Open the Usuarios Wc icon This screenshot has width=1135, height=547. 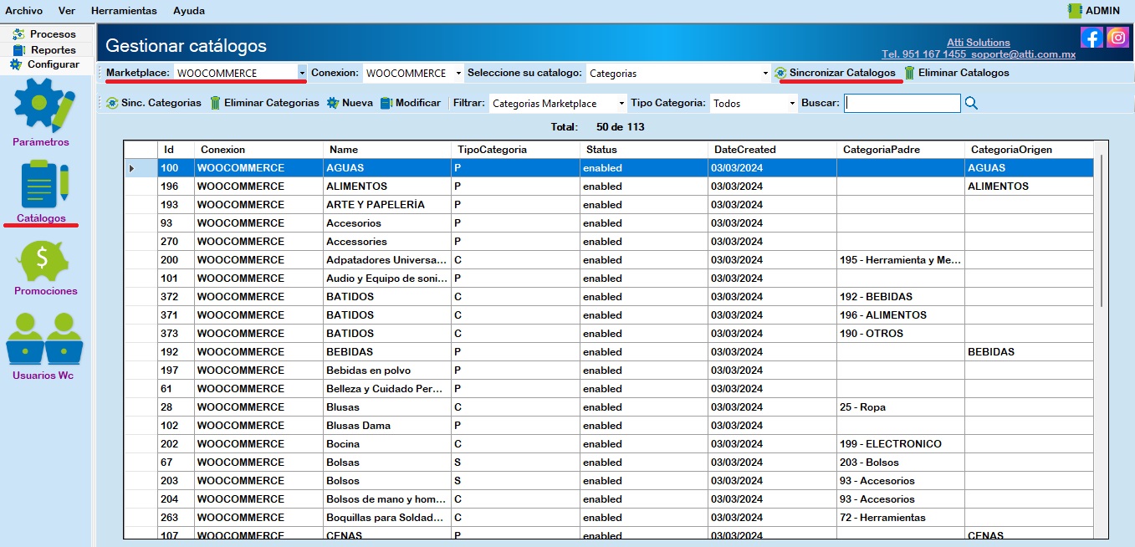coord(43,339)
